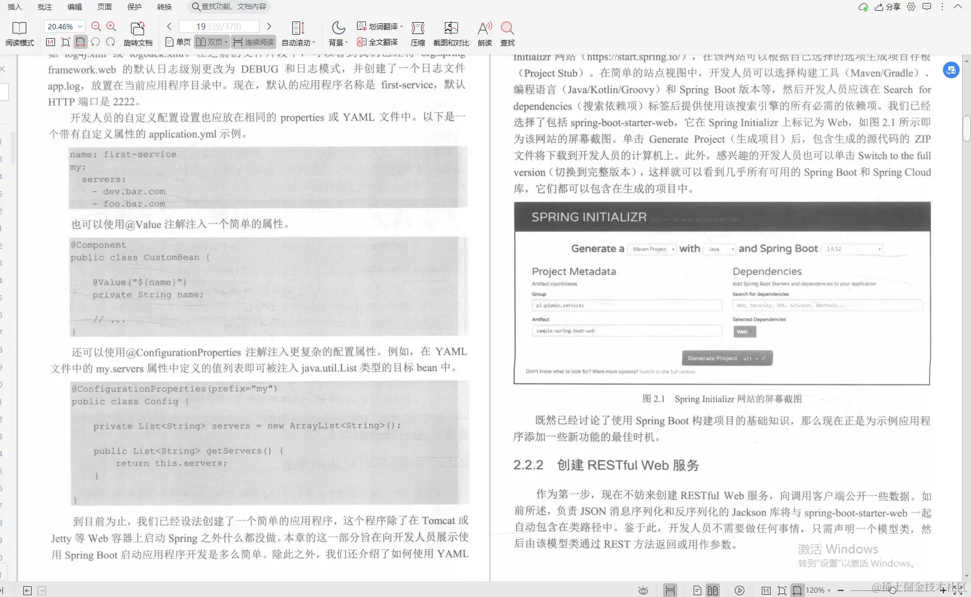Screen dimensions: 971x597
Task: Click the play slideshow icon in status bar
Action: coord(740,590)
